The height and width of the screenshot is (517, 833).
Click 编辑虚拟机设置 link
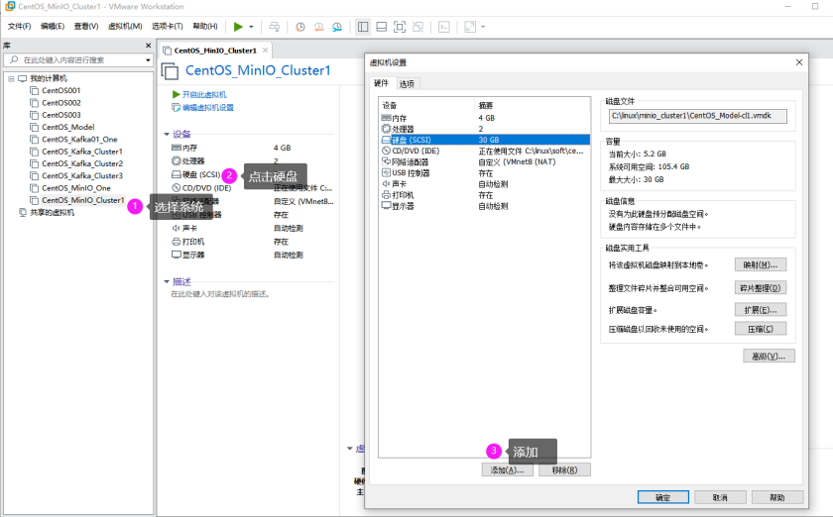207,107
